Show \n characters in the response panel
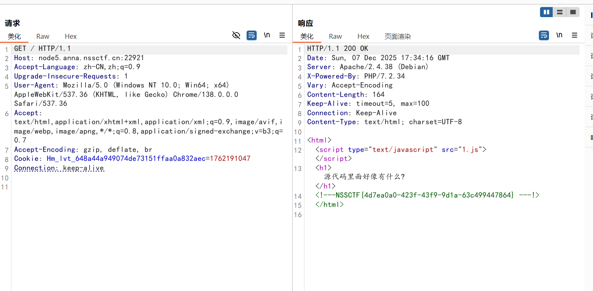This screenshot has width=593, height=291. tap(559, 35)
